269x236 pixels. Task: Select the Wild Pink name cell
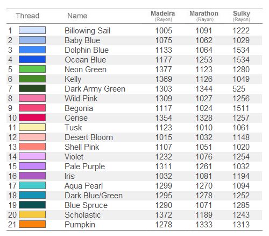81,99
